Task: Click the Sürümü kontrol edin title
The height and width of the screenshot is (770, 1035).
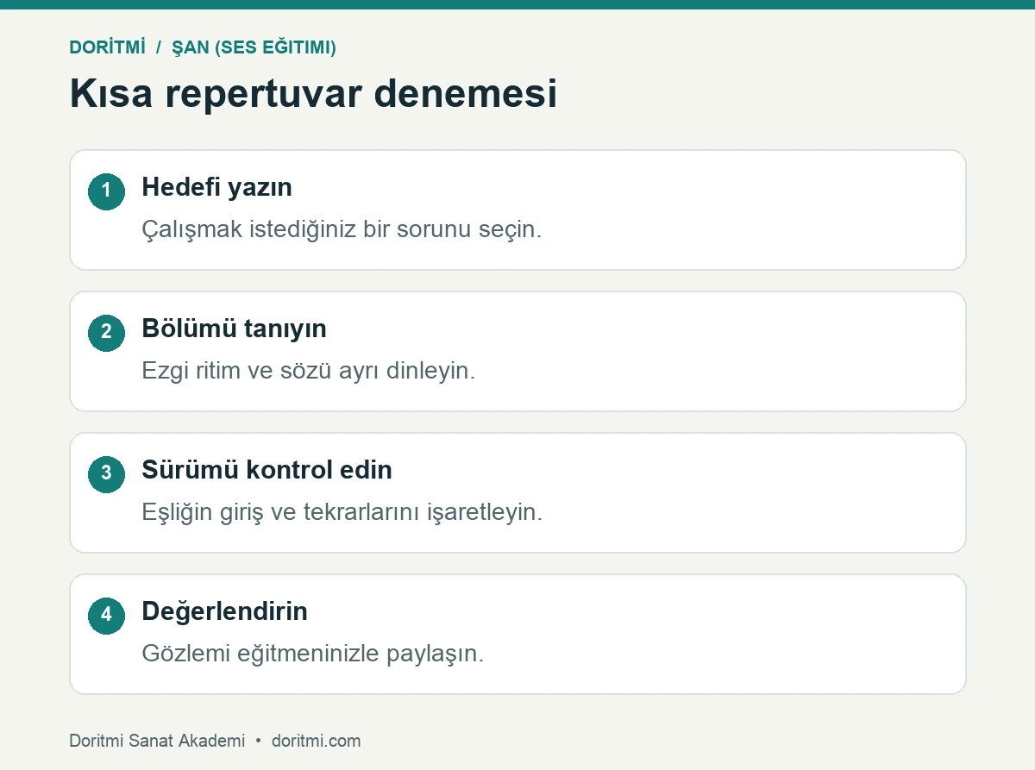Action: click(x=267, y=470)
